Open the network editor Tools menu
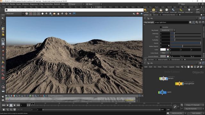Image resolution: width=205 pixels, height=115 pixels. point(165,67)
